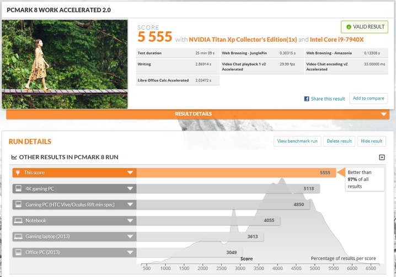Click the 4K gaming PC 5118 score bar
This screenshot has height=277, width=396.
click(x=228, y=188)
